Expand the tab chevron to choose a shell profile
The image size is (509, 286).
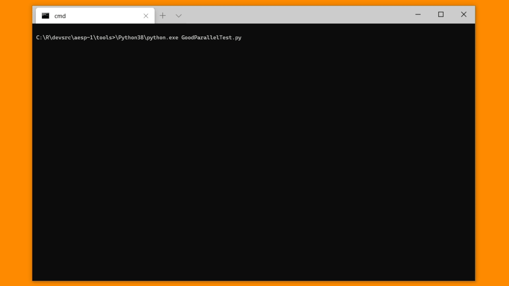click(x=178, y=15)
